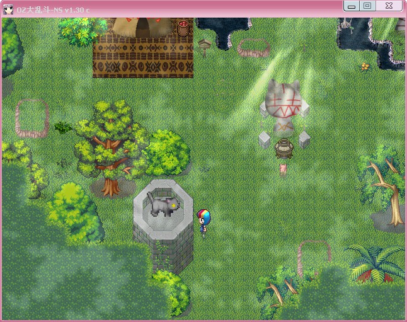Click the small dark green fern plant

[63, 127]
